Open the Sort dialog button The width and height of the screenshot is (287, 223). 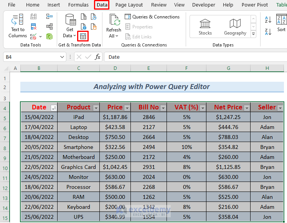point(281,23)
